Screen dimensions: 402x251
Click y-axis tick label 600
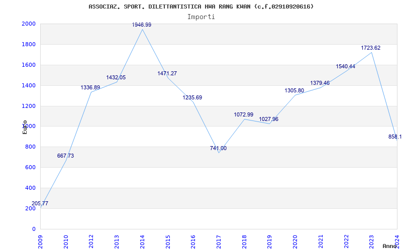point(30,168)
